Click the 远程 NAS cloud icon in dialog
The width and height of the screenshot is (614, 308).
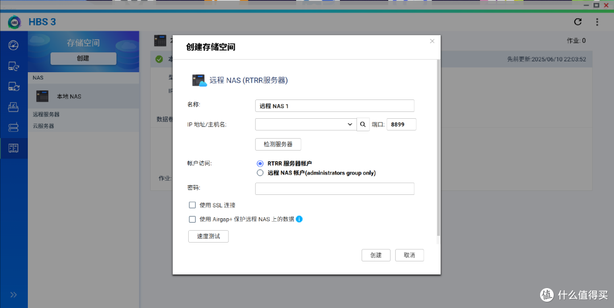pyautogui.click(x=200, y=80)
